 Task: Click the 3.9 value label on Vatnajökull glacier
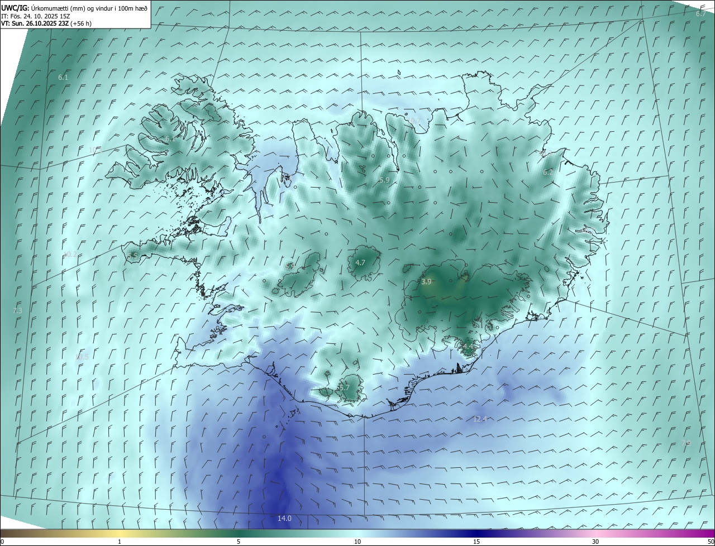tap(426, 282)
